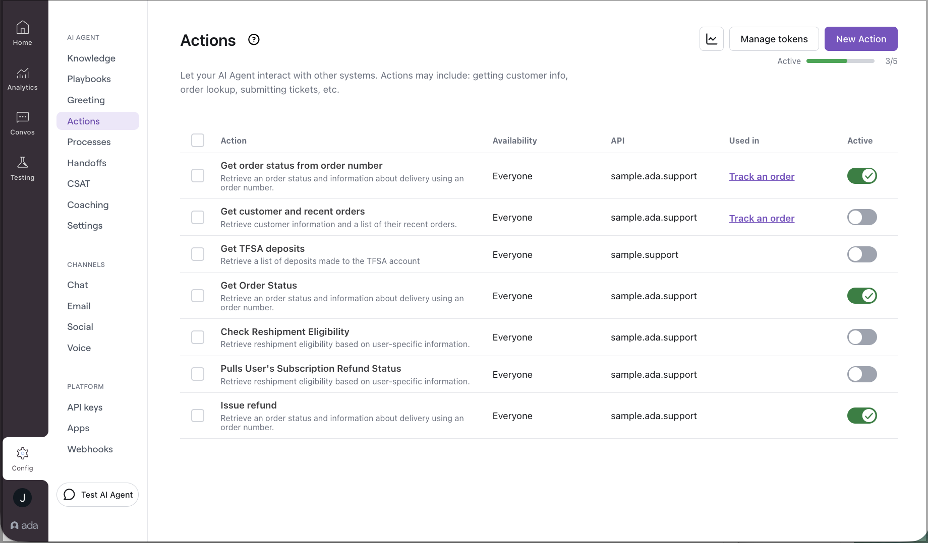Image resolution: width=928 pixels, height=543 pixels.
Task: Enable the Get TFSA deposits toggle
Action: [x=861, y=254]
